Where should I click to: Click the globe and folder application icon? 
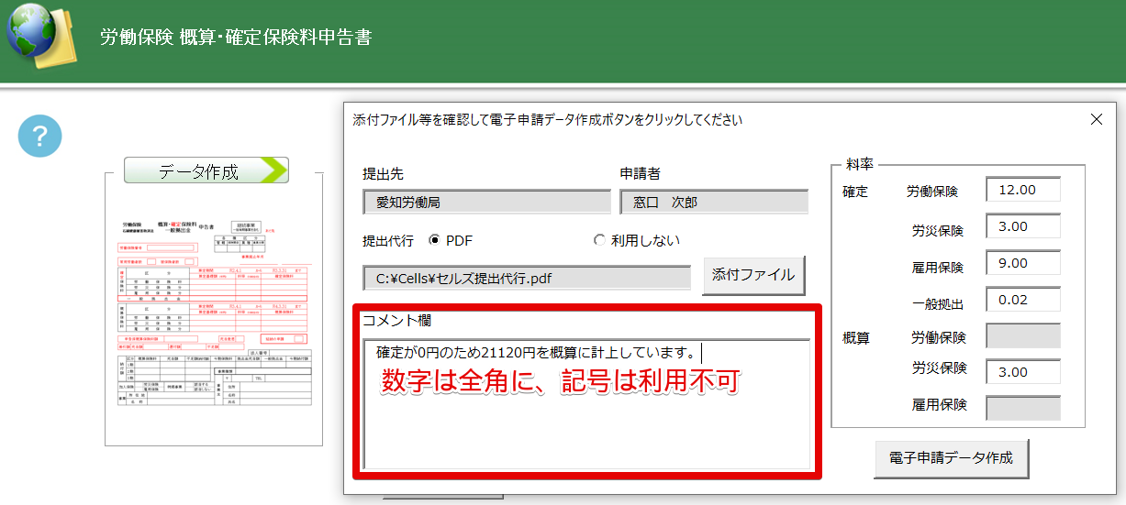pyautogui.click(x=42, y=38)
